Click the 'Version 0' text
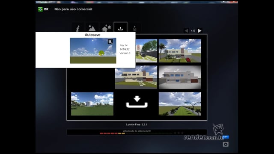274x154 pixels. point(125,53)
